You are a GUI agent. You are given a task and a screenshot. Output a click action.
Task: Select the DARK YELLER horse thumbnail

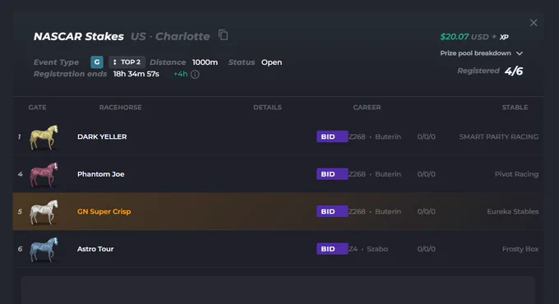(x=44, y=137)
